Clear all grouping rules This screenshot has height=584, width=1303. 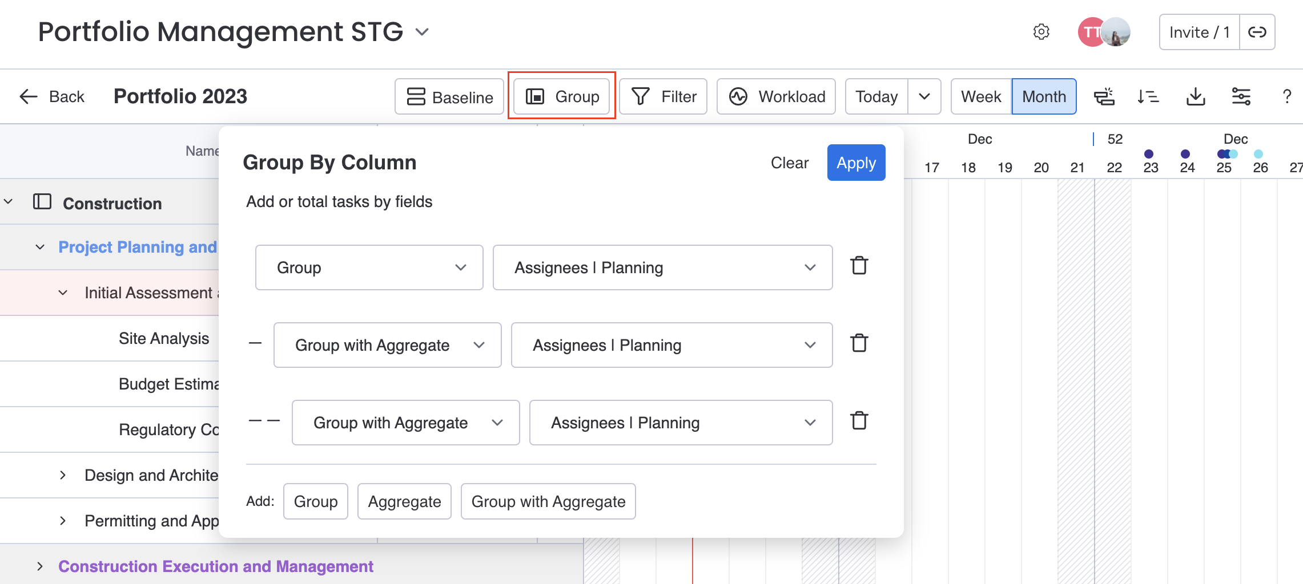(789, 163)
